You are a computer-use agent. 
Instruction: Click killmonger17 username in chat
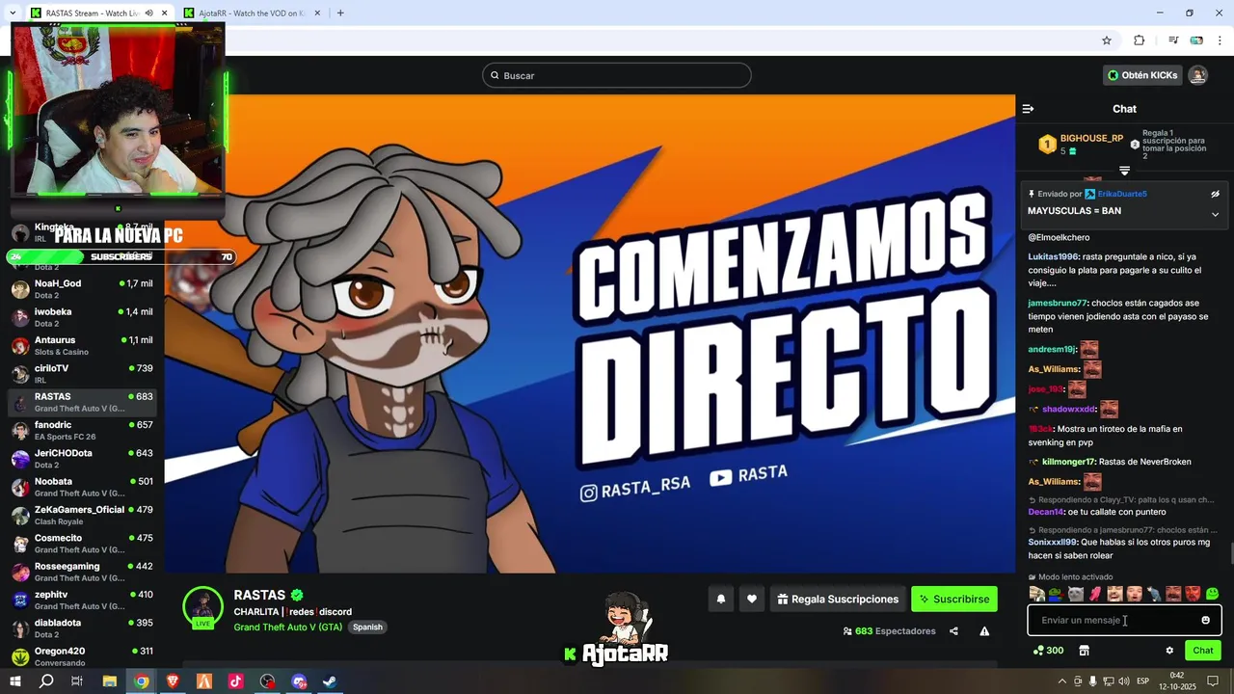click(x=1068, y=462)
